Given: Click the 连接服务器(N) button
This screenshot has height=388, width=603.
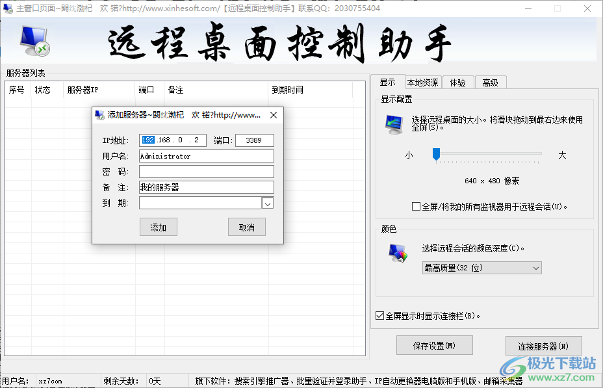Looking at the screenshot, I should 545,345.
